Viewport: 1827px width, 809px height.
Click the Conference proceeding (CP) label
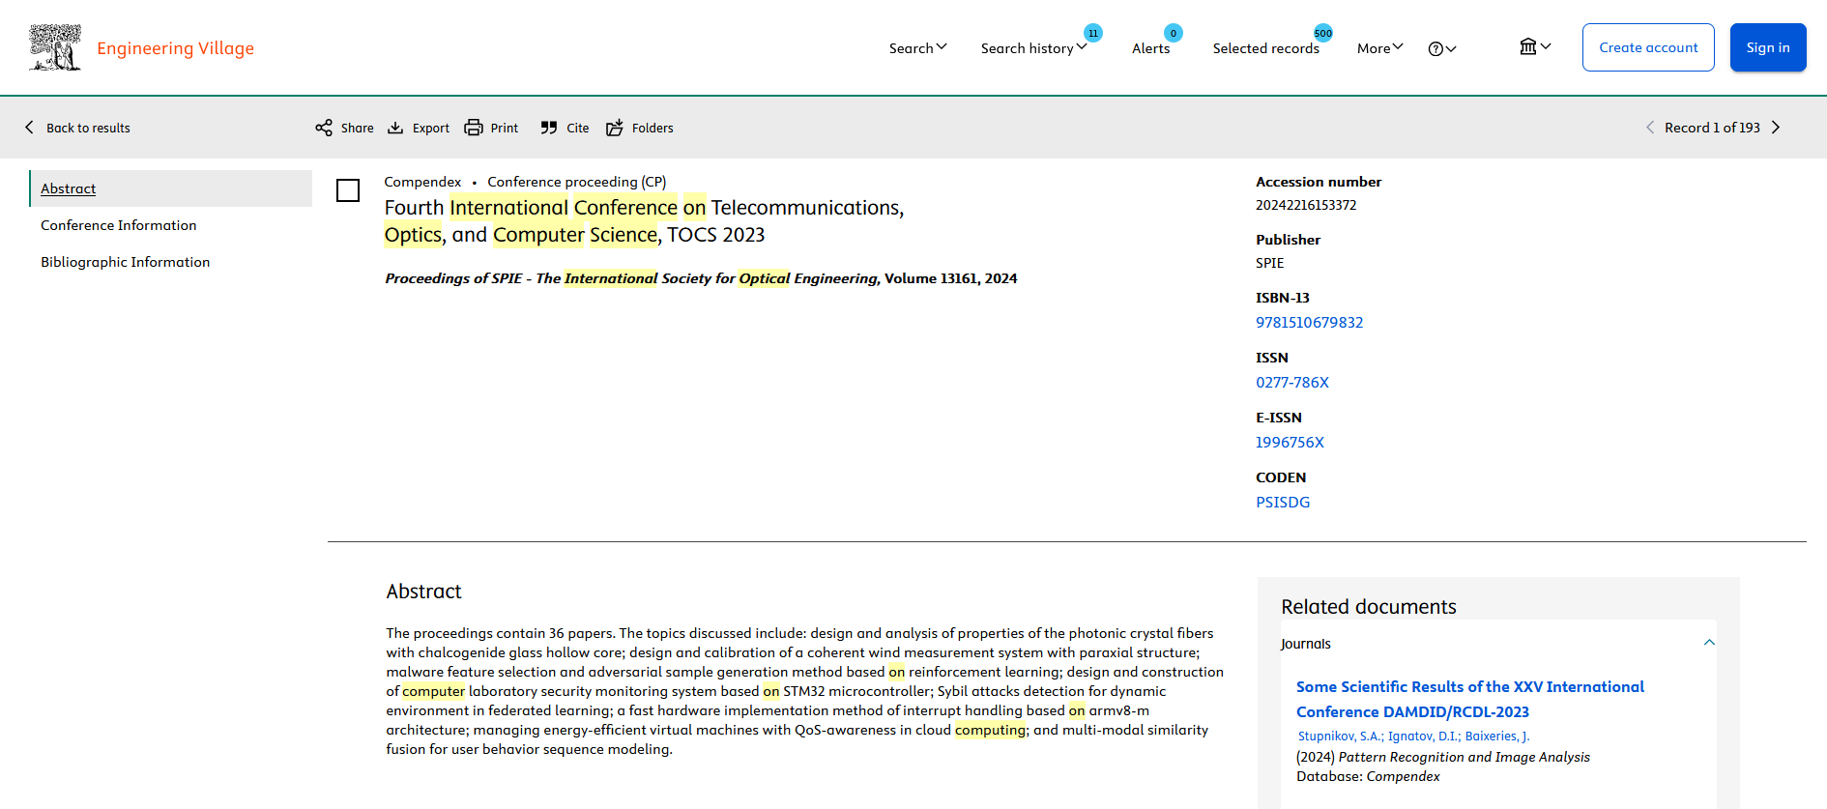click(x=576, y=182)
